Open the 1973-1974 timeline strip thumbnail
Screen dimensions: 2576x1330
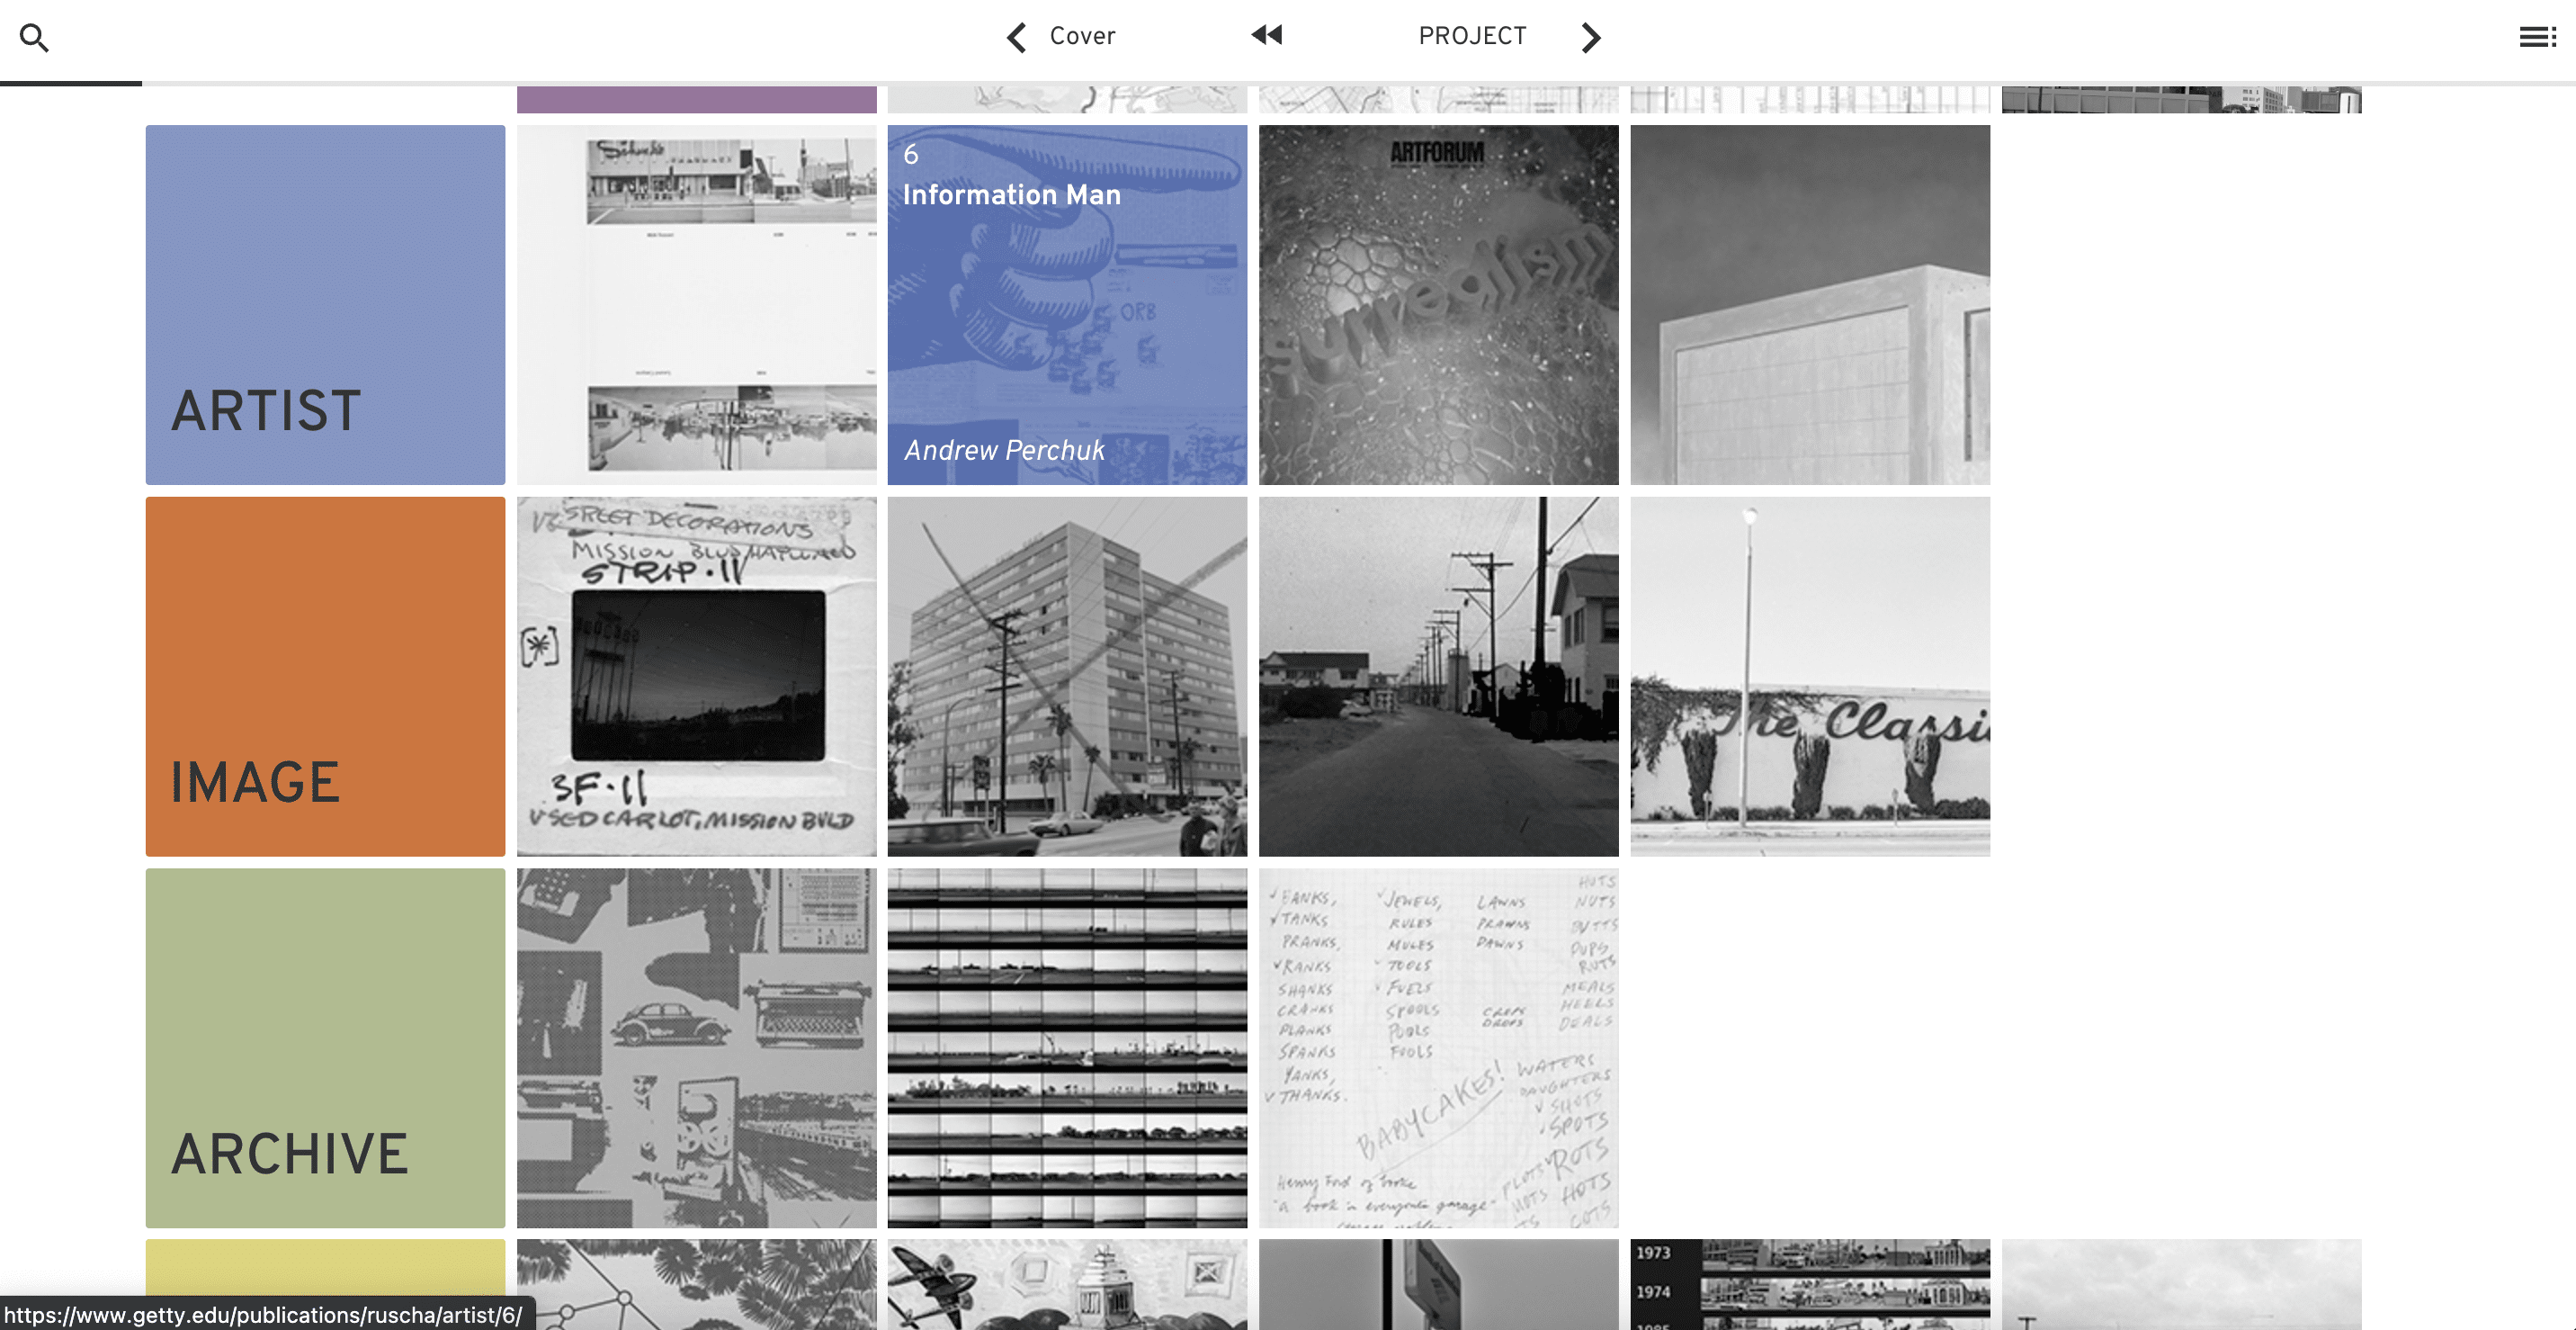[x=1809, y=1284]
